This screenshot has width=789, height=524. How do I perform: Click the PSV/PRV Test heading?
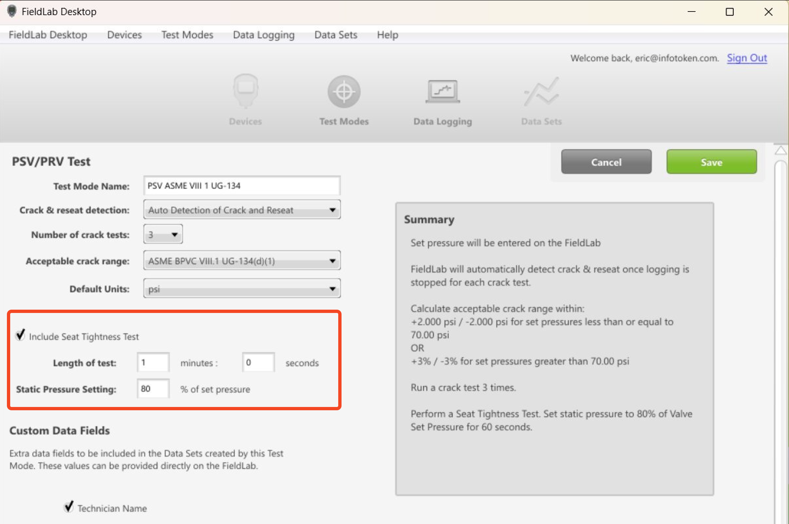click(51, 161)
